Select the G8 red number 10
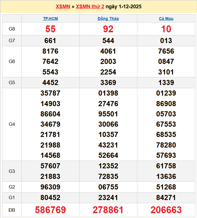Viewport: 197px width, 218px height. pos(166,29)
